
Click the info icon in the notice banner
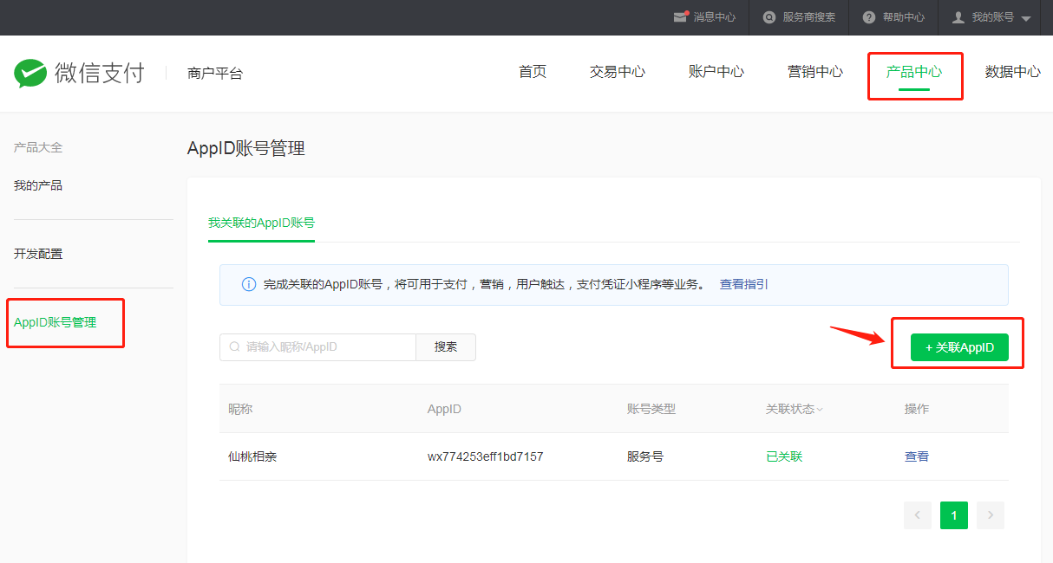coord(249,284)
